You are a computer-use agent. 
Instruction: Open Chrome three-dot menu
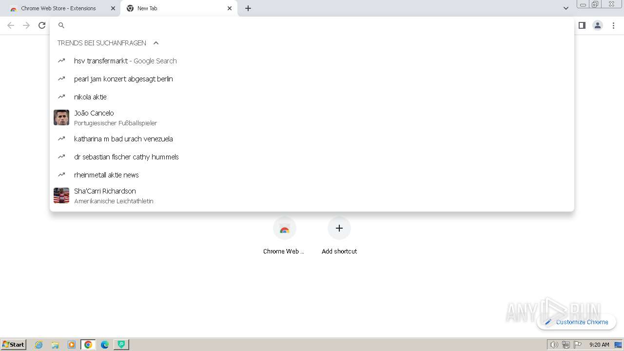[613, 25]
